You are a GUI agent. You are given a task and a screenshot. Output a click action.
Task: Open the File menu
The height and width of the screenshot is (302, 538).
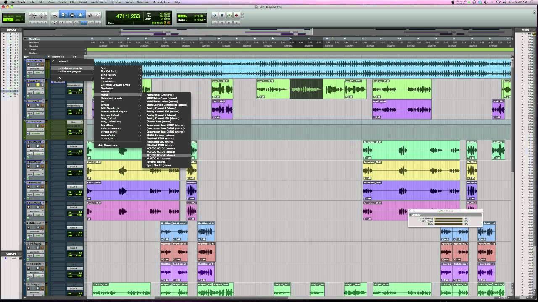point(32,2)
